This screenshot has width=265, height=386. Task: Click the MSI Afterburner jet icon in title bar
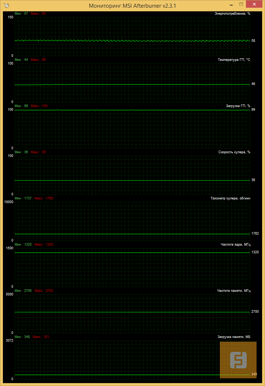click(x=7, y=5)
